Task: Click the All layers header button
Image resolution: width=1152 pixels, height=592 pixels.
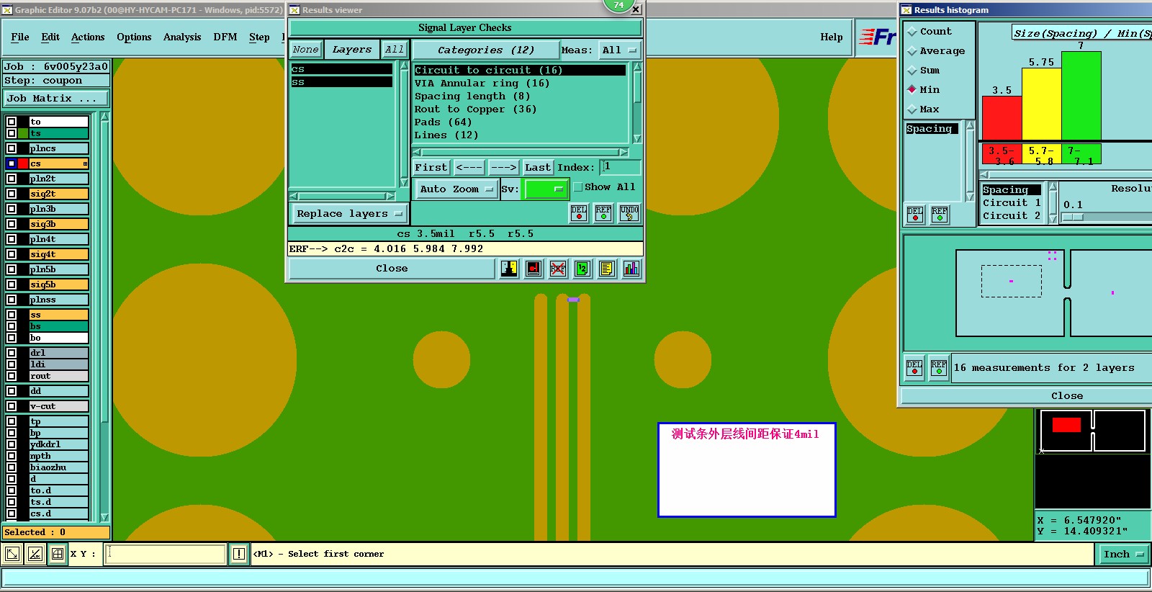Action: (x=394, y=49)
